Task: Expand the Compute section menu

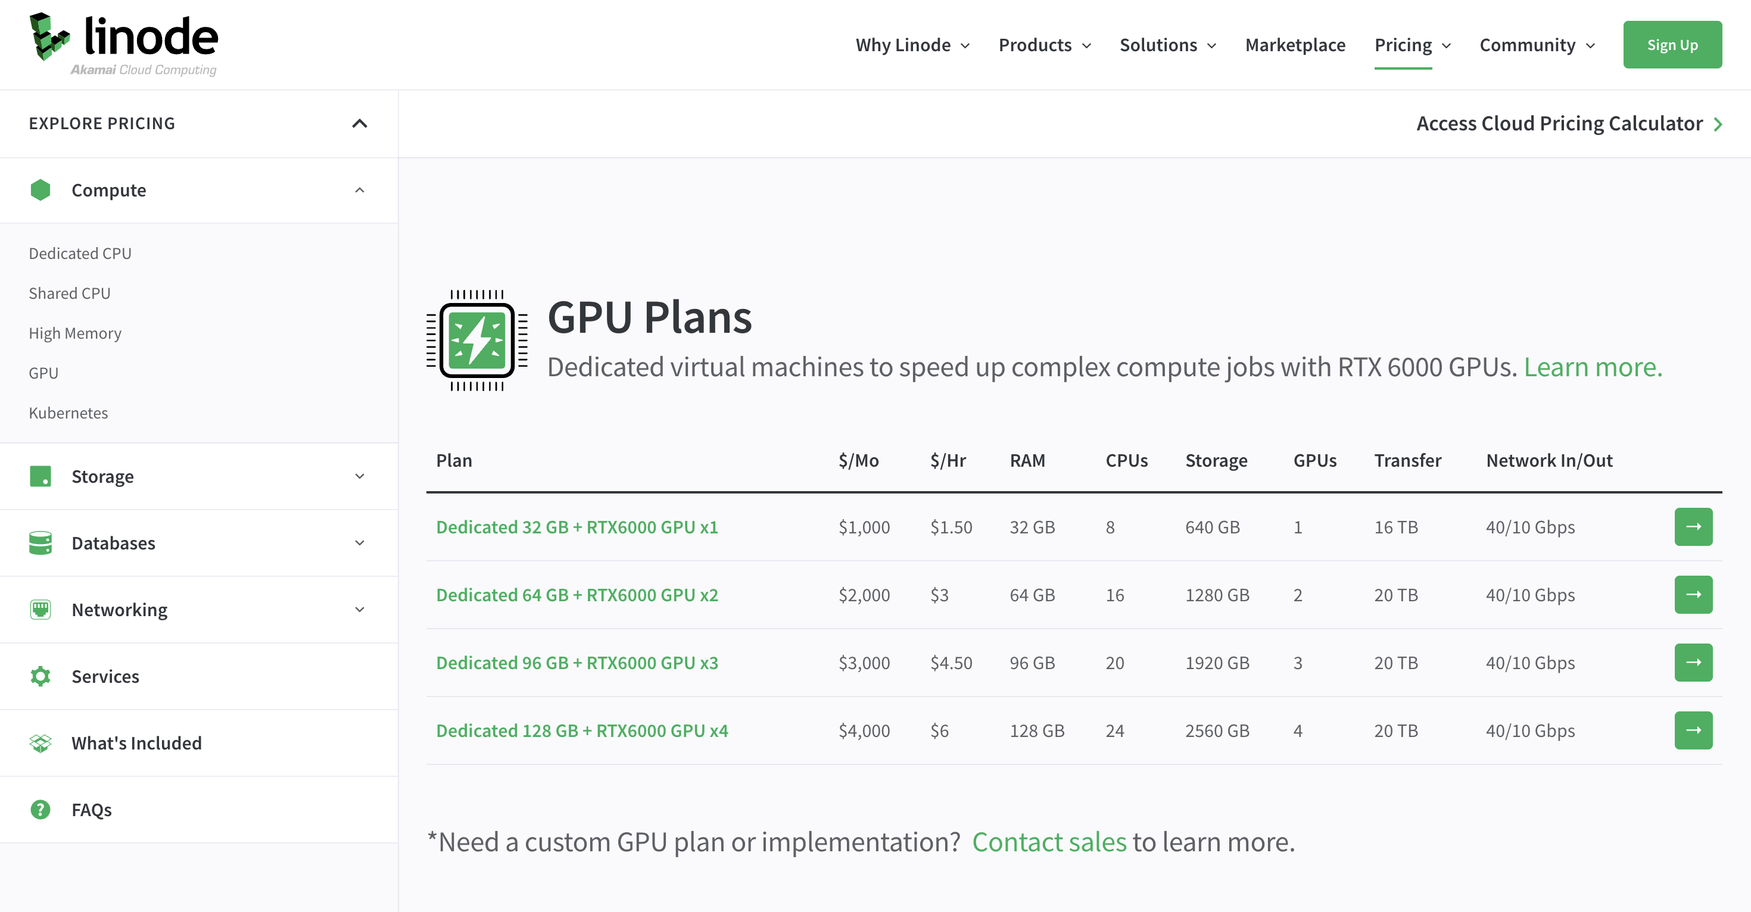Action: point(360,190)
